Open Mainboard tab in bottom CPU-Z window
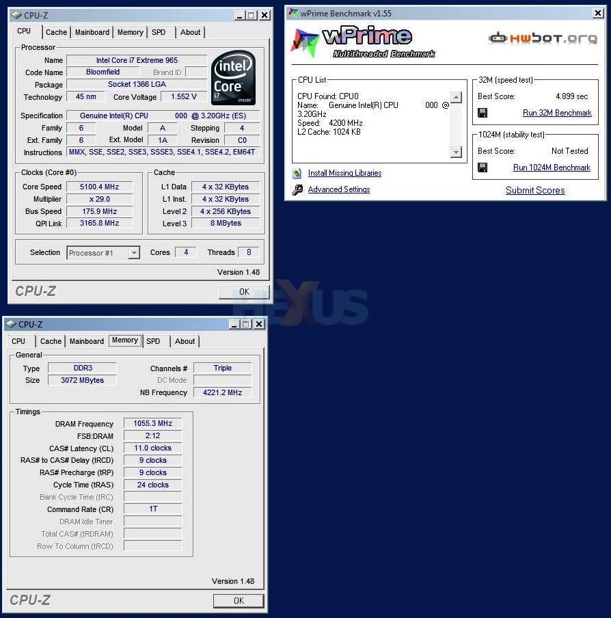This screenshot has height=618, width=611. pyautogui.click(x=87, y=341)
